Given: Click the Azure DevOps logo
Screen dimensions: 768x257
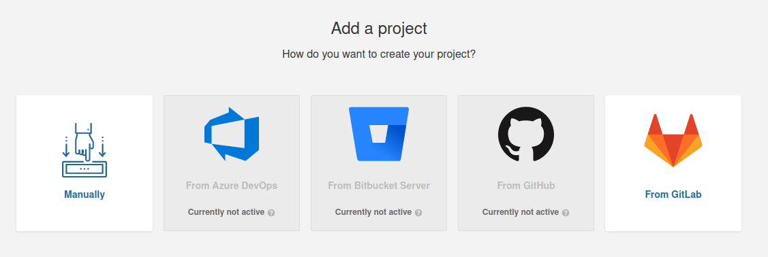Looking at the screenshot, I should 232,134.
